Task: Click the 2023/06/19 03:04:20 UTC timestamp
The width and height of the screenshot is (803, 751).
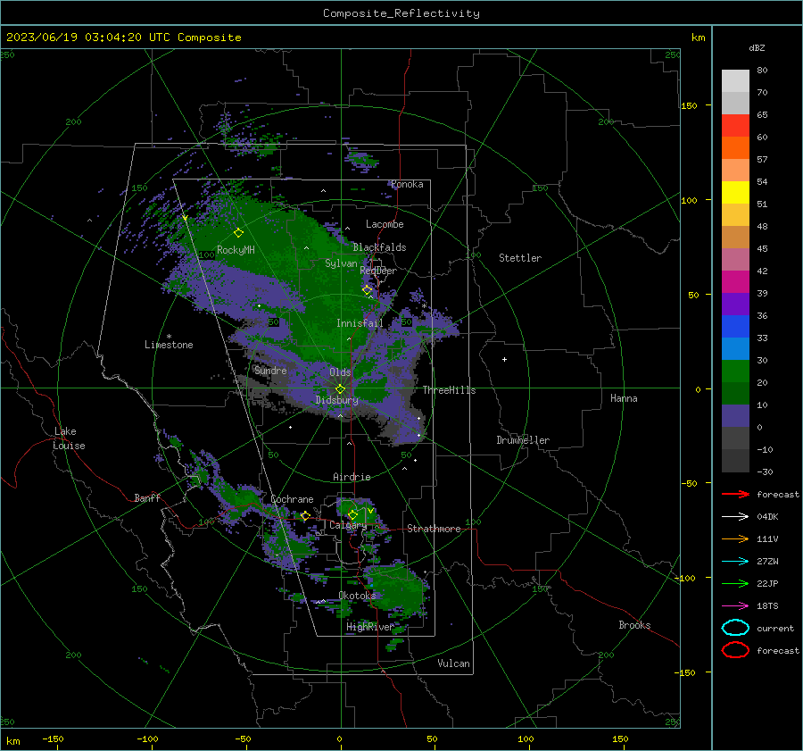Action: 123,38
